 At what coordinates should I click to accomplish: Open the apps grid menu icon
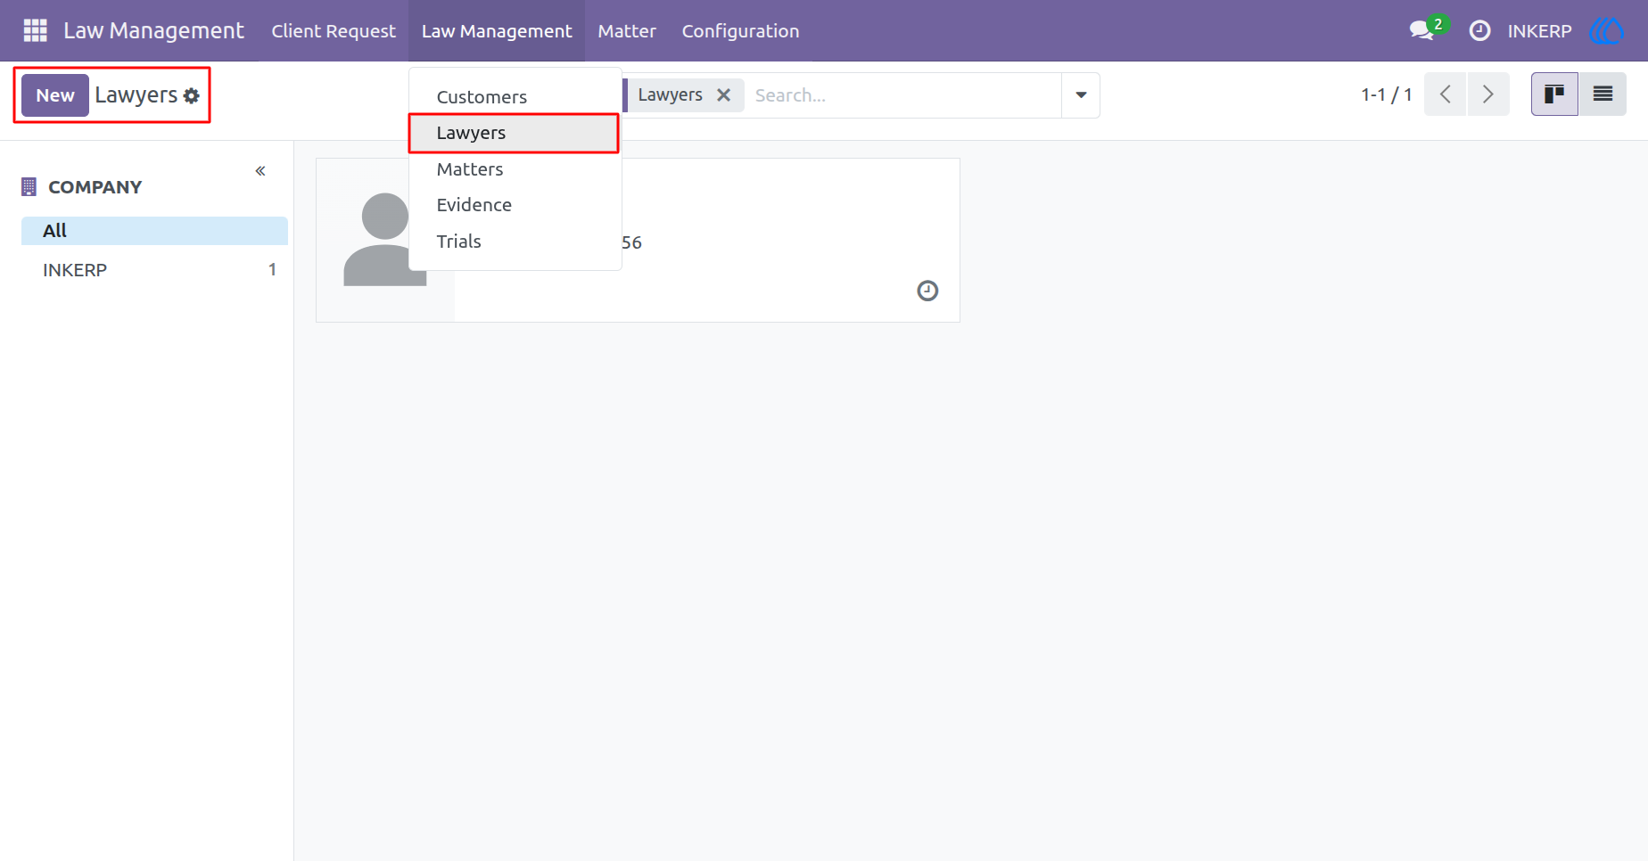pyautogui.click(x=35, y=30)
